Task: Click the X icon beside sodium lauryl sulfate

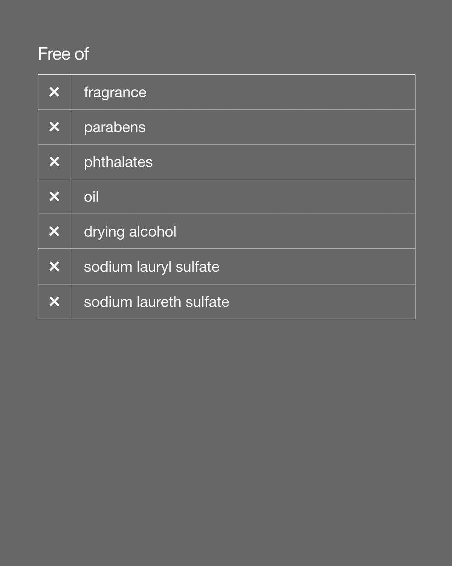Action: pyautogui.click(x=54, y=267)
